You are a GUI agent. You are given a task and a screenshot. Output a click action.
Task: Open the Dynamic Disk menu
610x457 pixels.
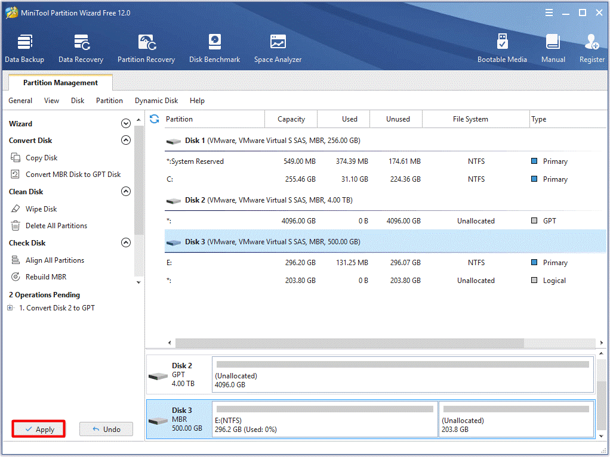click(x=156, y=101)
